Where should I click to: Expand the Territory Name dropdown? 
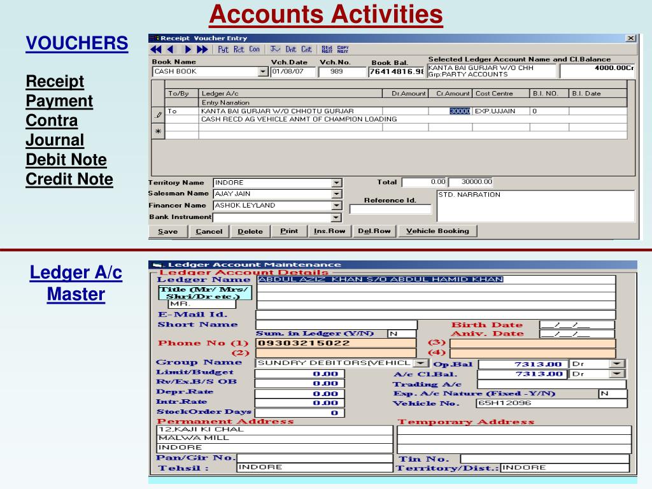[x=337, y=183]
